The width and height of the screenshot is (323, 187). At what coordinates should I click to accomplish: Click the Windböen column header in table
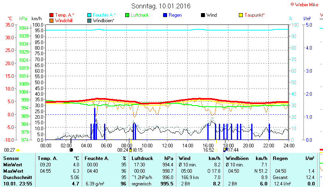click(x=237, y=158)
